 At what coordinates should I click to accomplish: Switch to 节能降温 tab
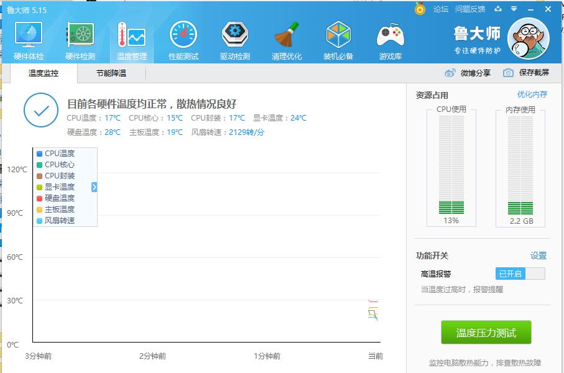(x=111, y=73)
